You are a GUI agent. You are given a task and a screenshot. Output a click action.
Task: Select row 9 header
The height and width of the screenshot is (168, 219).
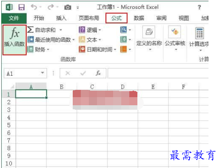pyautogui.click(x=8, y=155)
